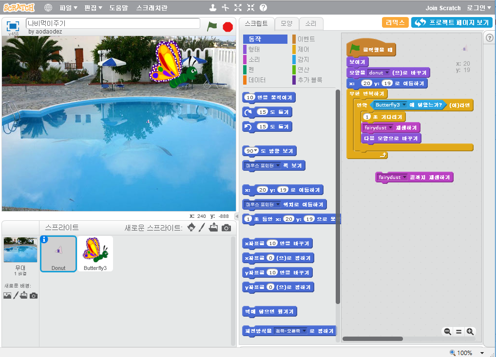Click the 리믹스 button

[x=395, y=23]
